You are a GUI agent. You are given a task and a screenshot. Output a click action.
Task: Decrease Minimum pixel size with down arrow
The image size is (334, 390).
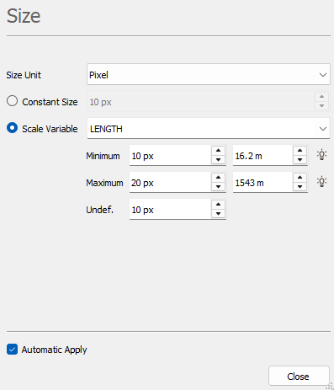click(x=218, y=160)
